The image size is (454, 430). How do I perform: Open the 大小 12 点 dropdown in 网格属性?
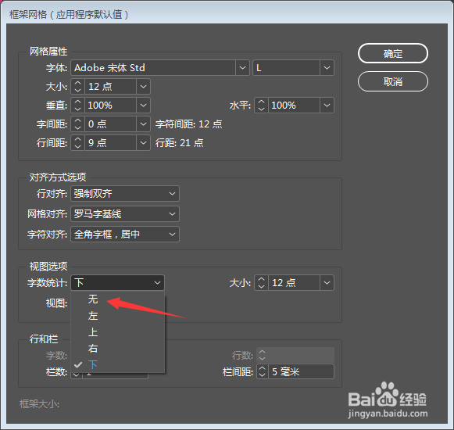(143, 86)
